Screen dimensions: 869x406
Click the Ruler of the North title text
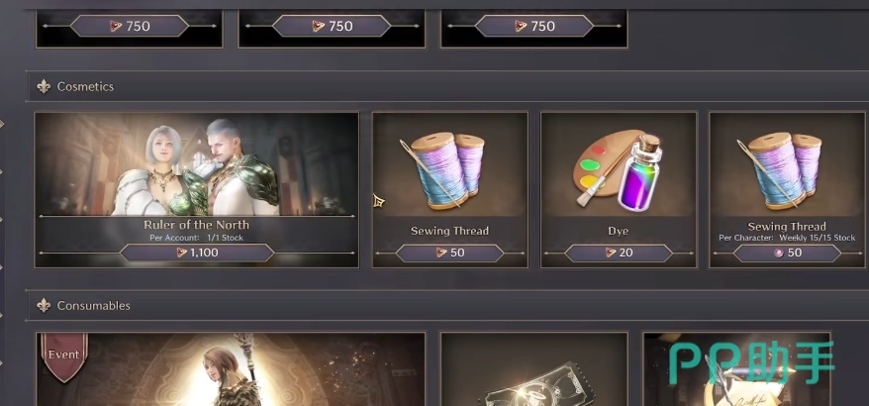coord(196,225)
